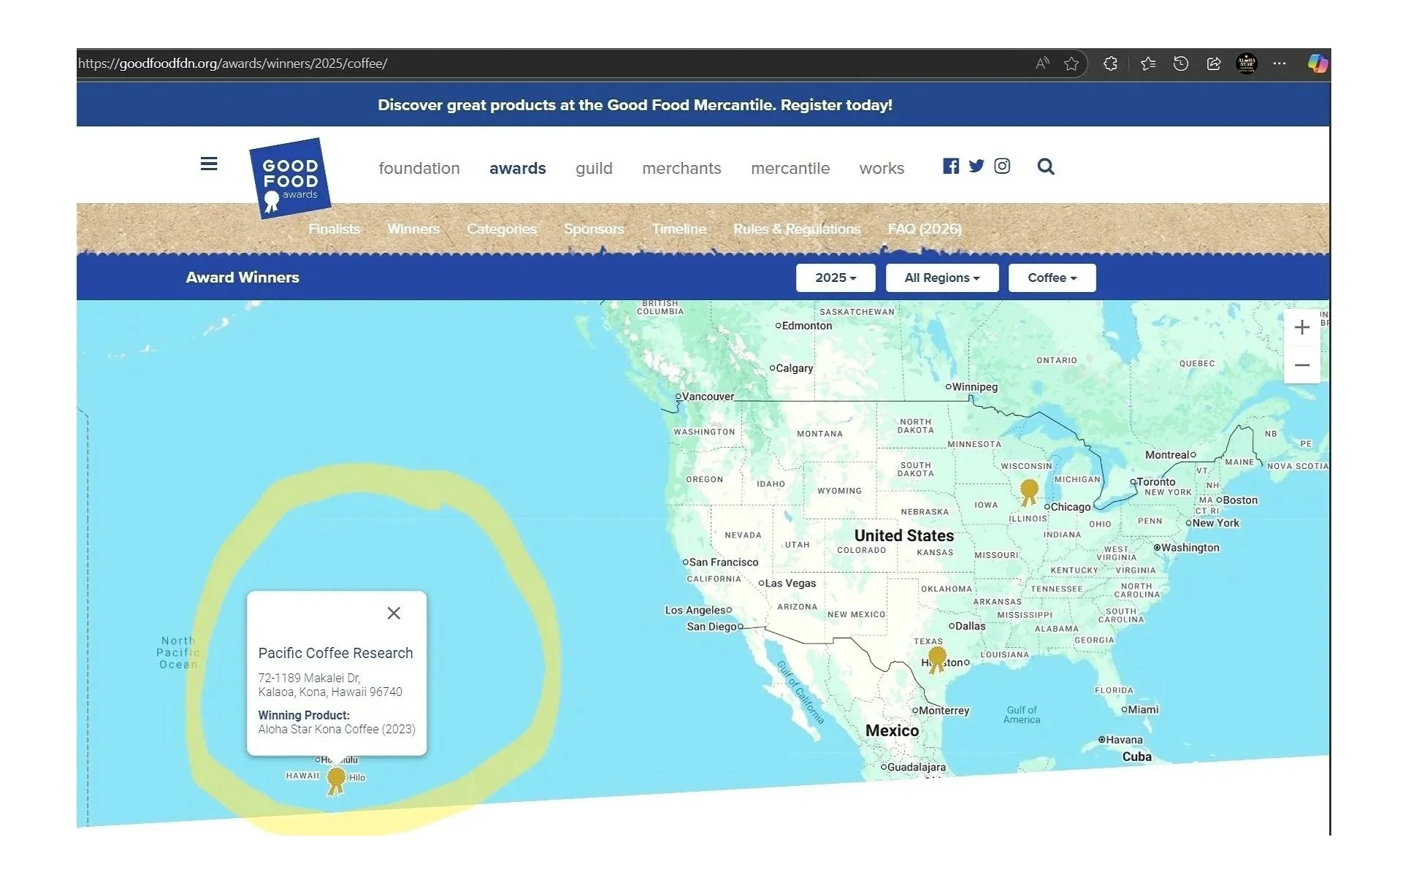Click the browser read aloud icon
This screenshot has height=883, width=1408.
coord(1042,64)
